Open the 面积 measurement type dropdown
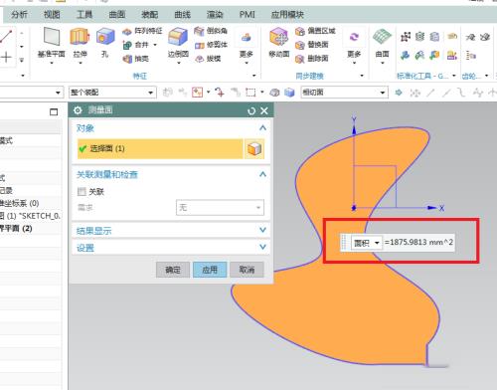Image resolution: width=497 pixels, height=390 pixels. (x=367, y=243)
